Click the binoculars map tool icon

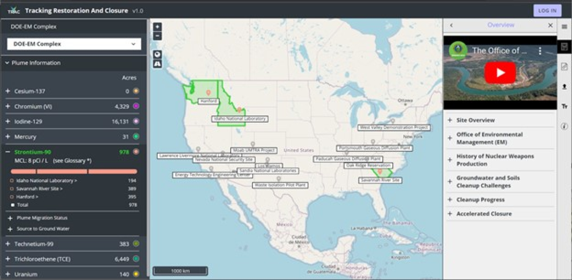(157, 64)
